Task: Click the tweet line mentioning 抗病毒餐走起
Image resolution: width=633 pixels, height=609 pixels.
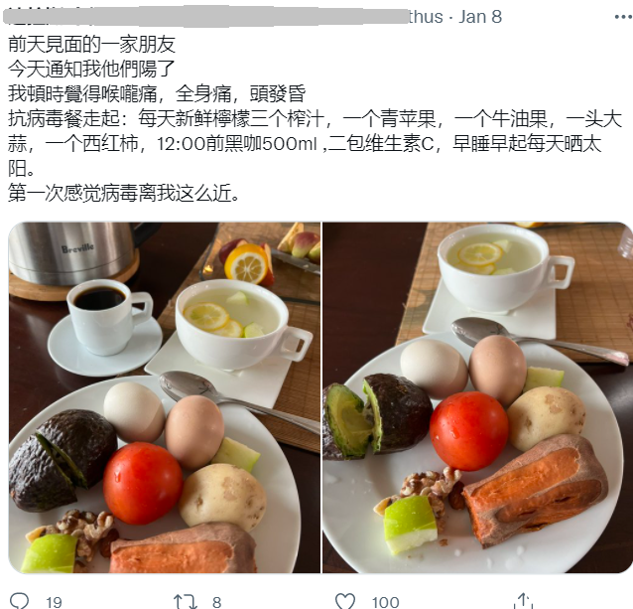Action: coord(315,143)
